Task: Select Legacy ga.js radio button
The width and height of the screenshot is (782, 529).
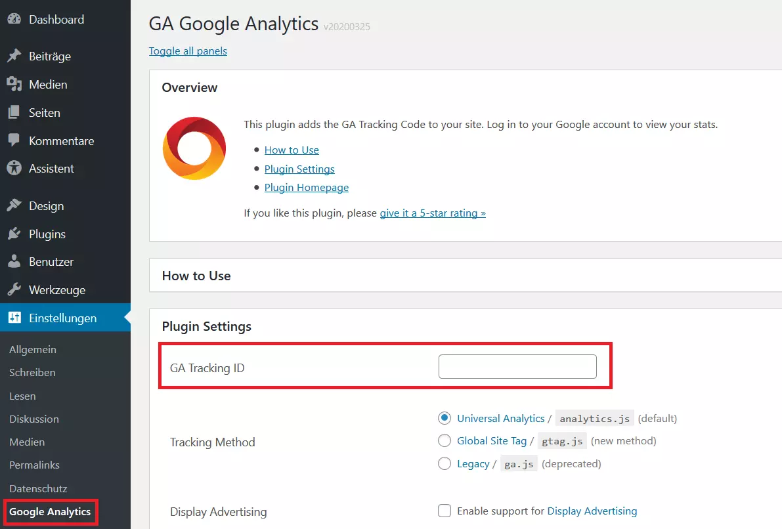Action: [445, 463]
